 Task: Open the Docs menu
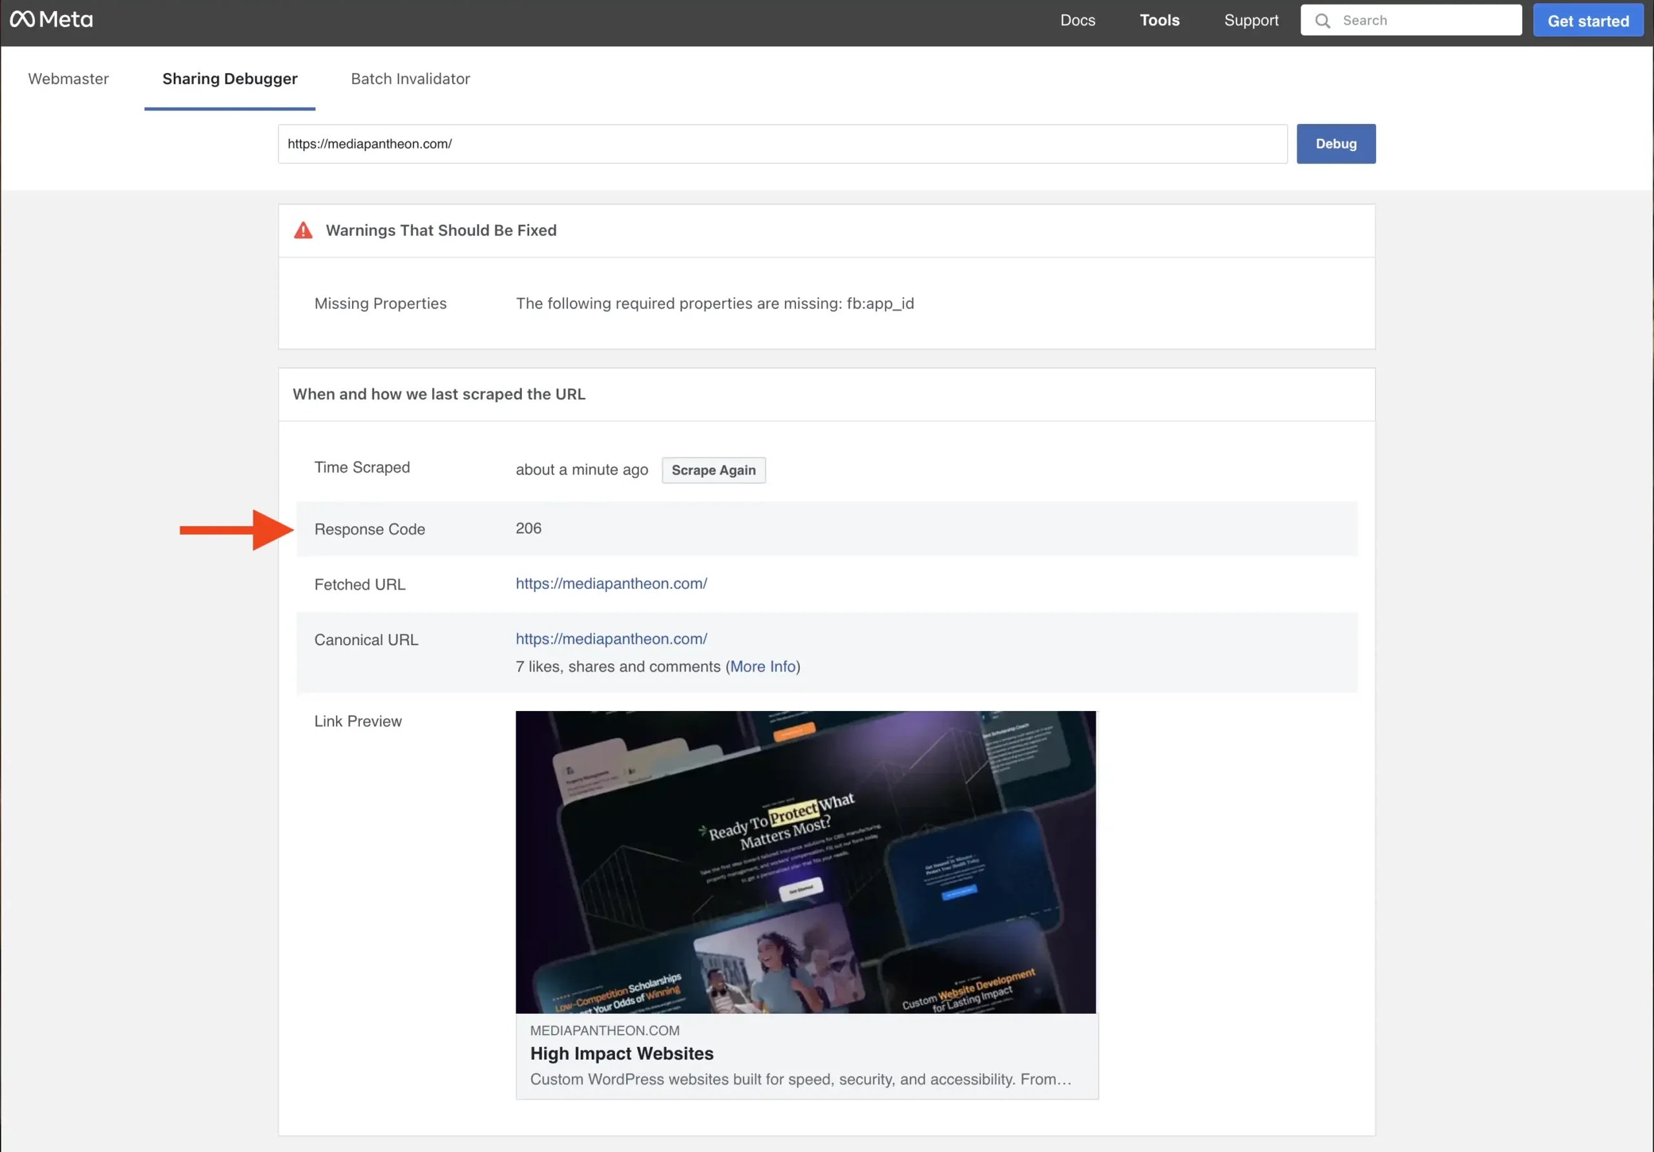pyautogui.click(x=1078, y=20)
